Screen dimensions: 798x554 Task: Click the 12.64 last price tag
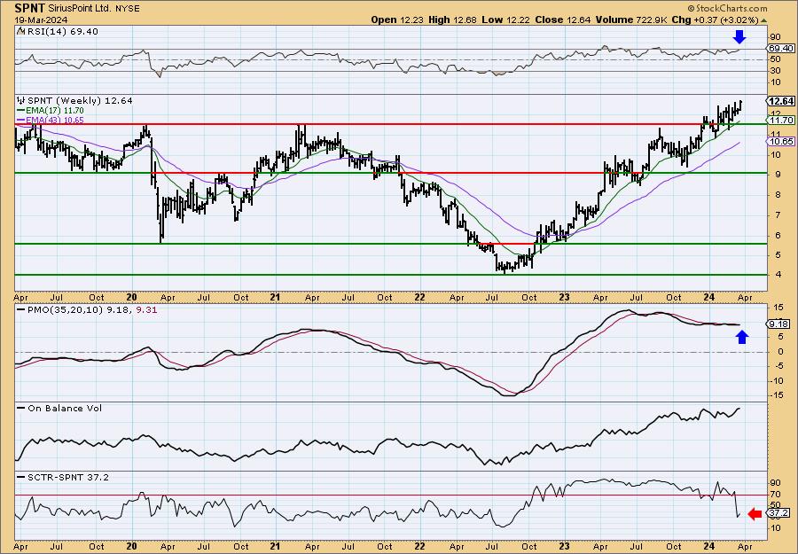click(x=781, y=101)
